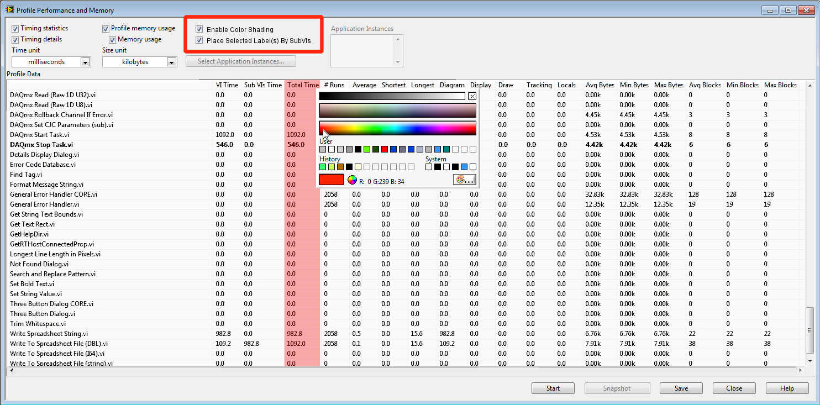Viewport: 820px width, 405px height.
Task: Select the teal User color swatch
Action: (x=446, y=149)
